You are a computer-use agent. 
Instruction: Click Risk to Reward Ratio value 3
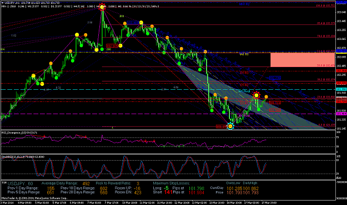[x=138, y=183]
